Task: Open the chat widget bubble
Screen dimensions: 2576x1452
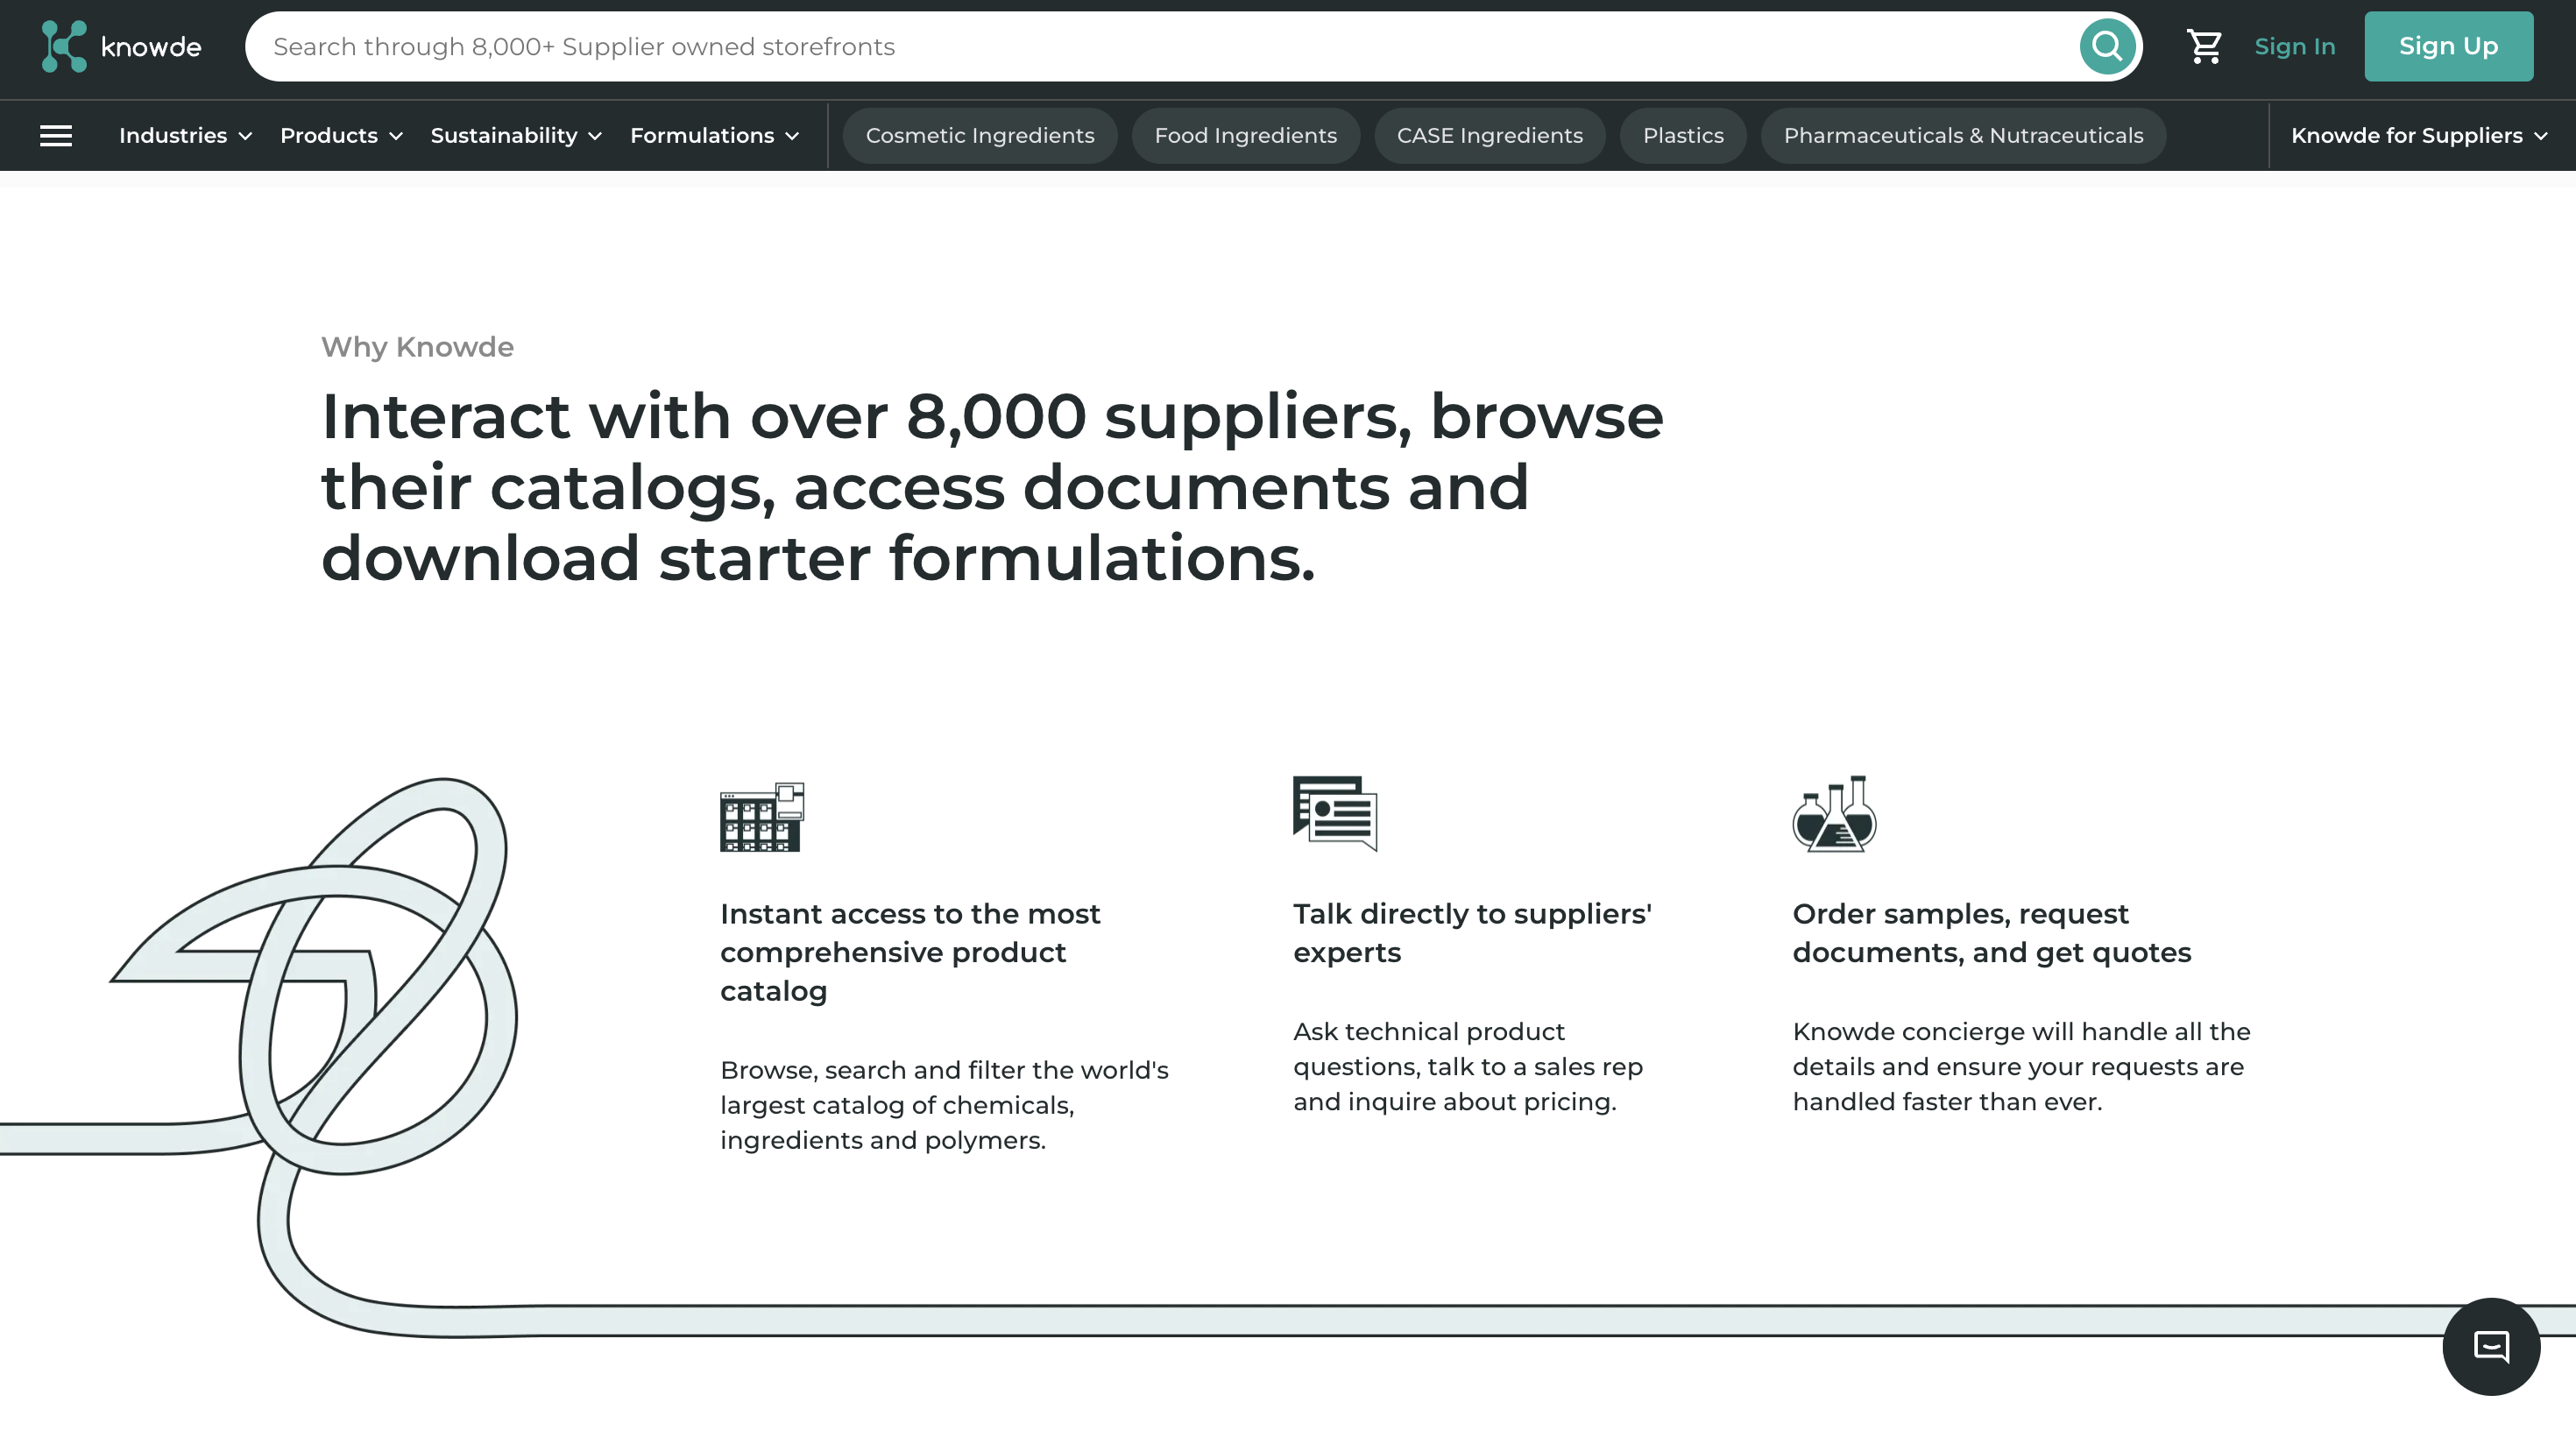Action: 2490,1346
